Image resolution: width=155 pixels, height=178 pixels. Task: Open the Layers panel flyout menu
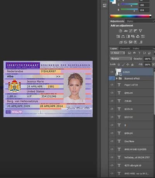tap(153, 48)
